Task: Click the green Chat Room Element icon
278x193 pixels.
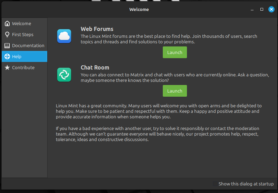Action: (x=64, y=75)
